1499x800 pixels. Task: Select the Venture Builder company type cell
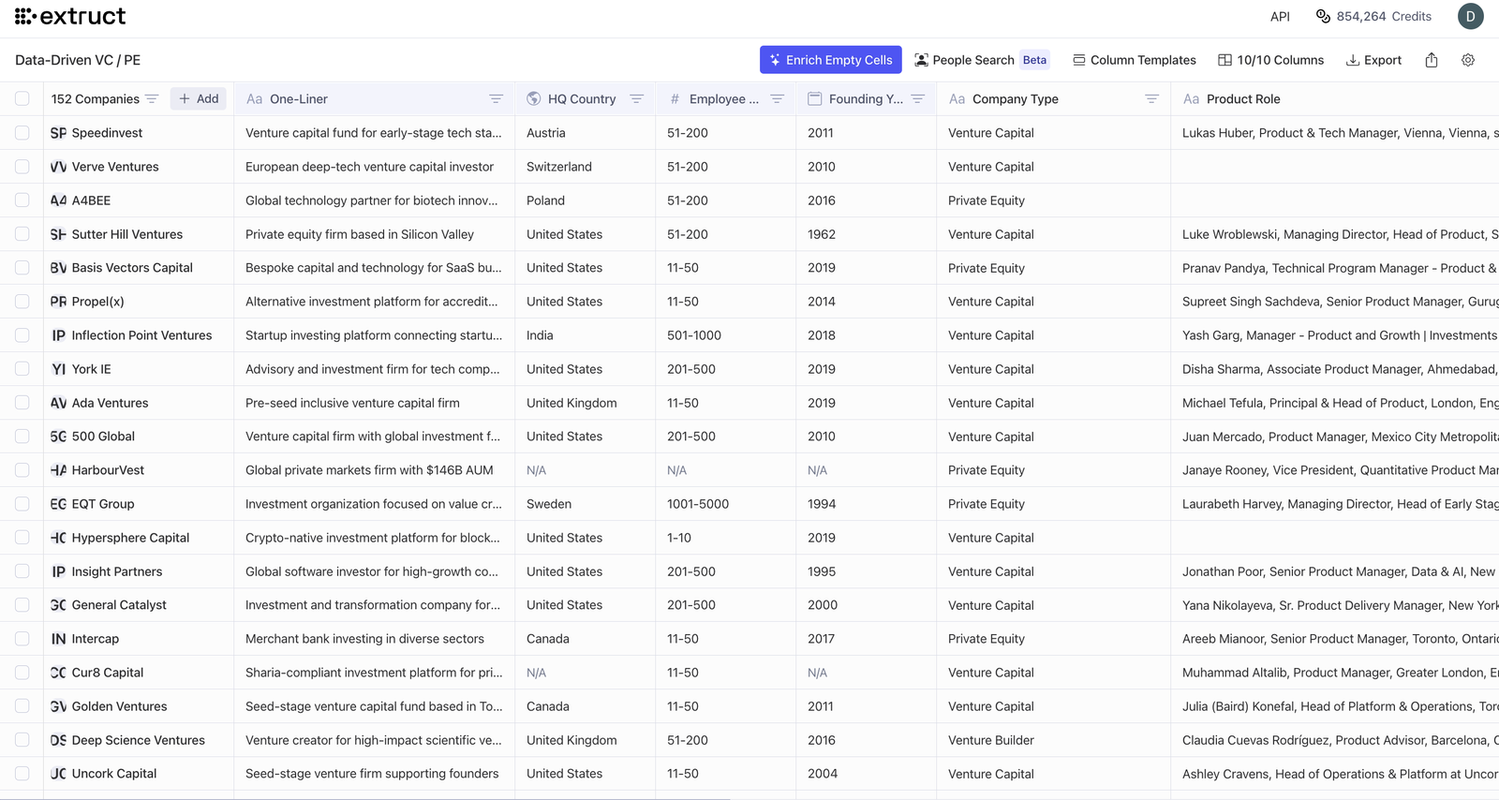(x=1053, y=740)
